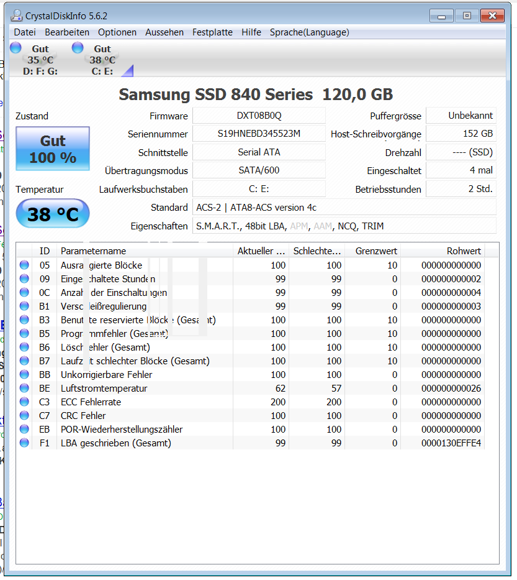
Task: Click status orb for row B3
Action: click(x=24, y=320)
